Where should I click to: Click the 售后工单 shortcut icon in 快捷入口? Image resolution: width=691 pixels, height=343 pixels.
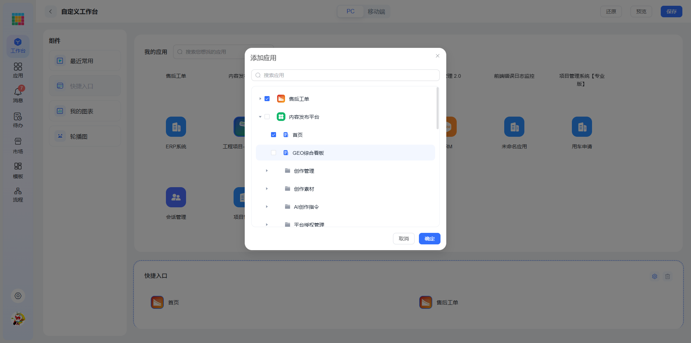(x=426, y=302)
